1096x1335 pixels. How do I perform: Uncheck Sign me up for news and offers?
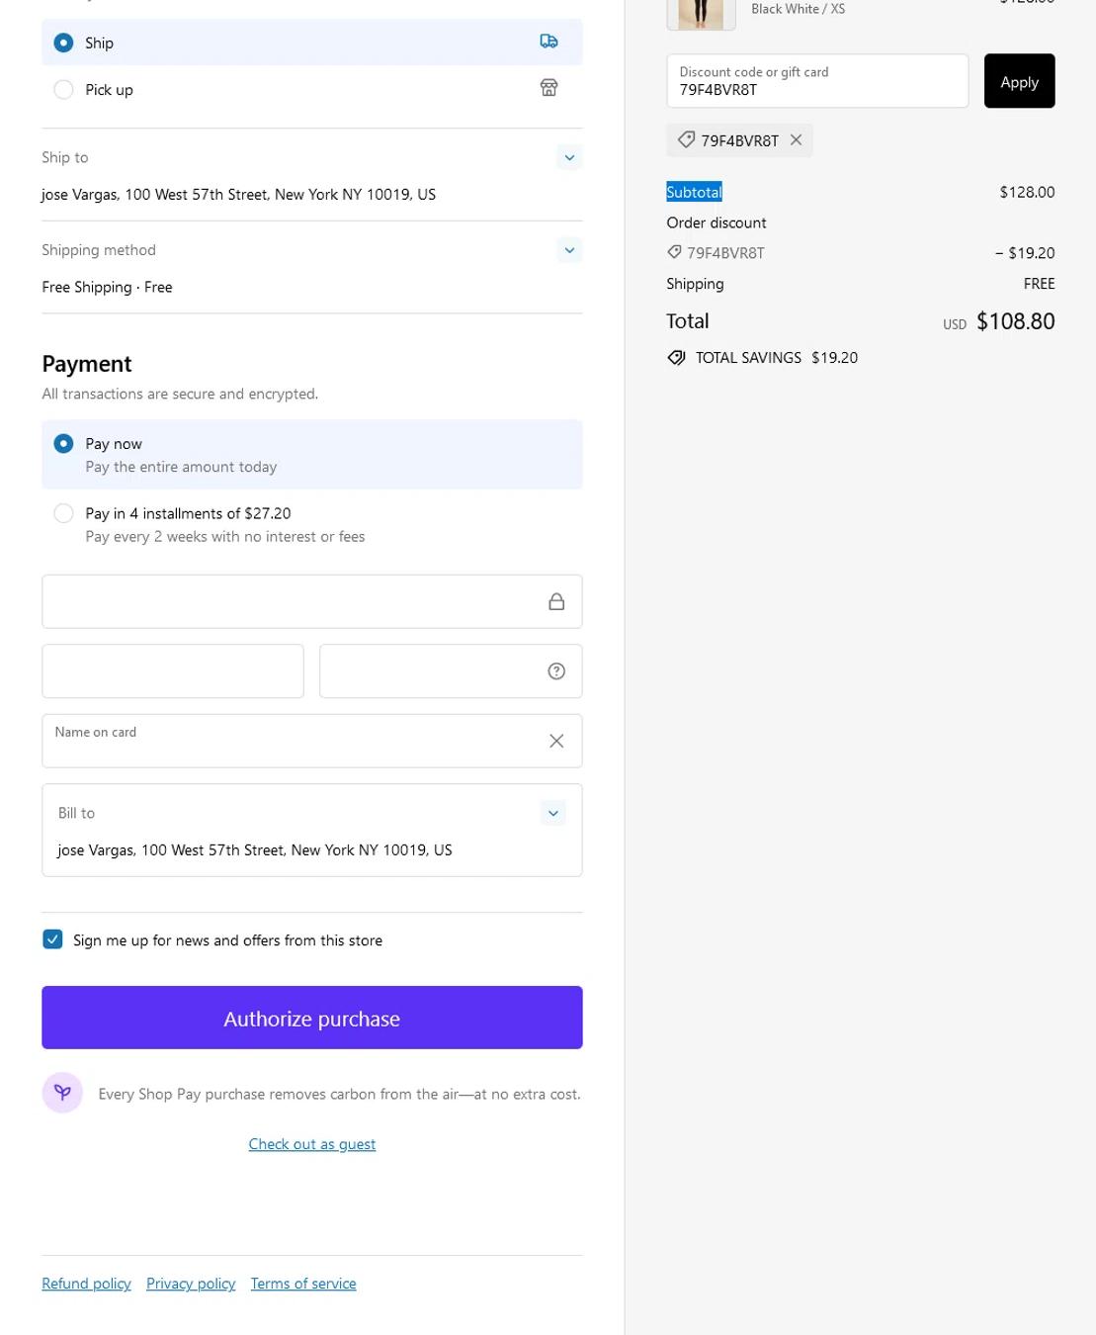click(52, 939)
